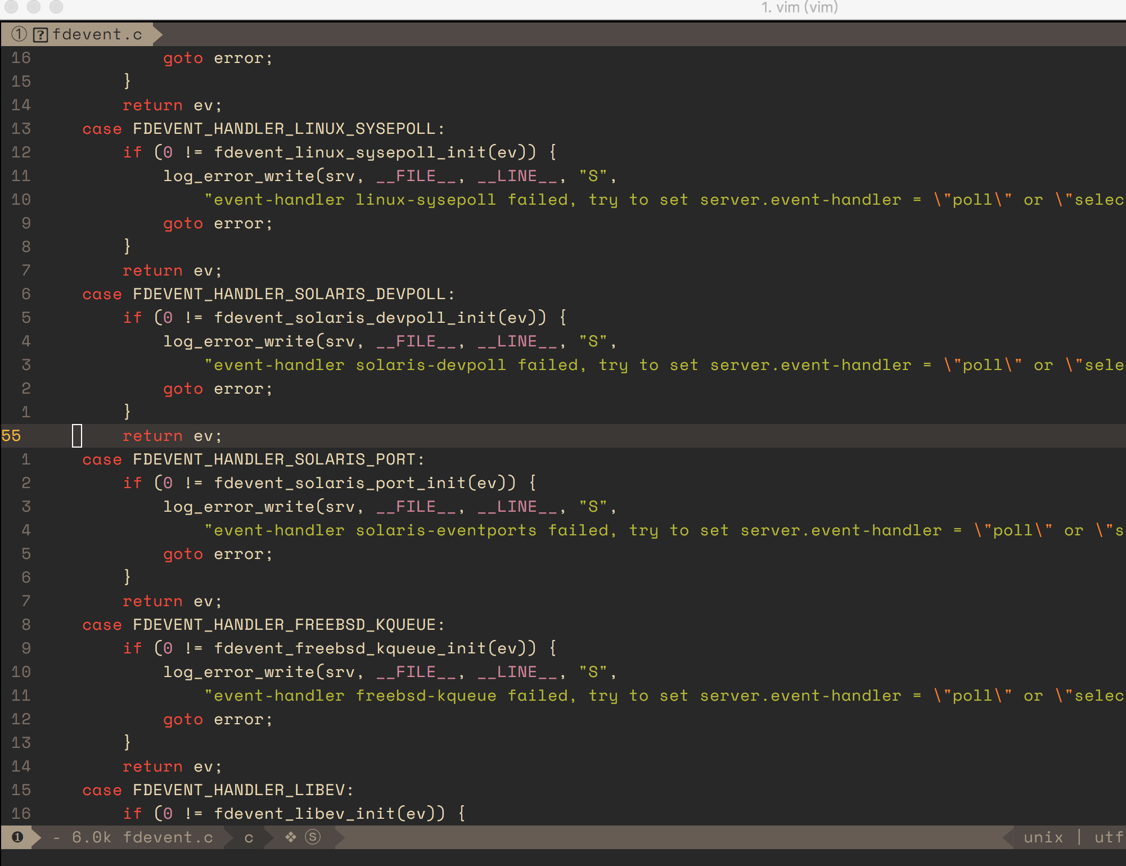Click the first goto error line at top

[218, 58]
